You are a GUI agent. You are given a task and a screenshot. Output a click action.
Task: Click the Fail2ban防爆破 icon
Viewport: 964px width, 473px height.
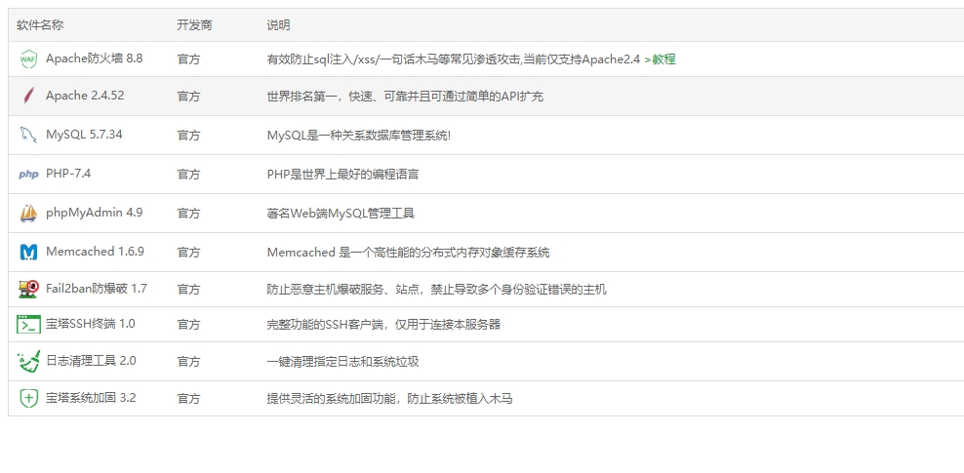click(x=28, y=289)
